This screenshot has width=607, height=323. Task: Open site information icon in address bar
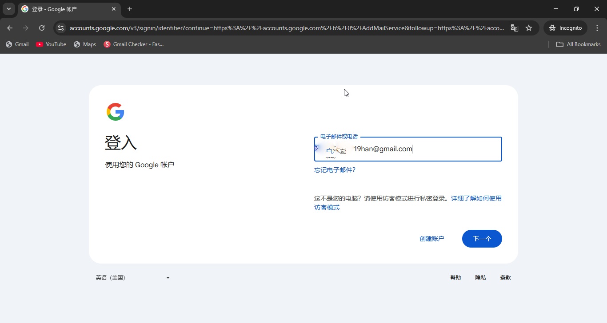coord(61,28)
